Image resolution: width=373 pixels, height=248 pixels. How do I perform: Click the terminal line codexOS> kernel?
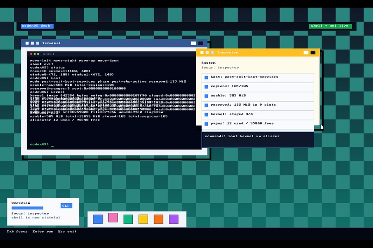coord(47,92)
